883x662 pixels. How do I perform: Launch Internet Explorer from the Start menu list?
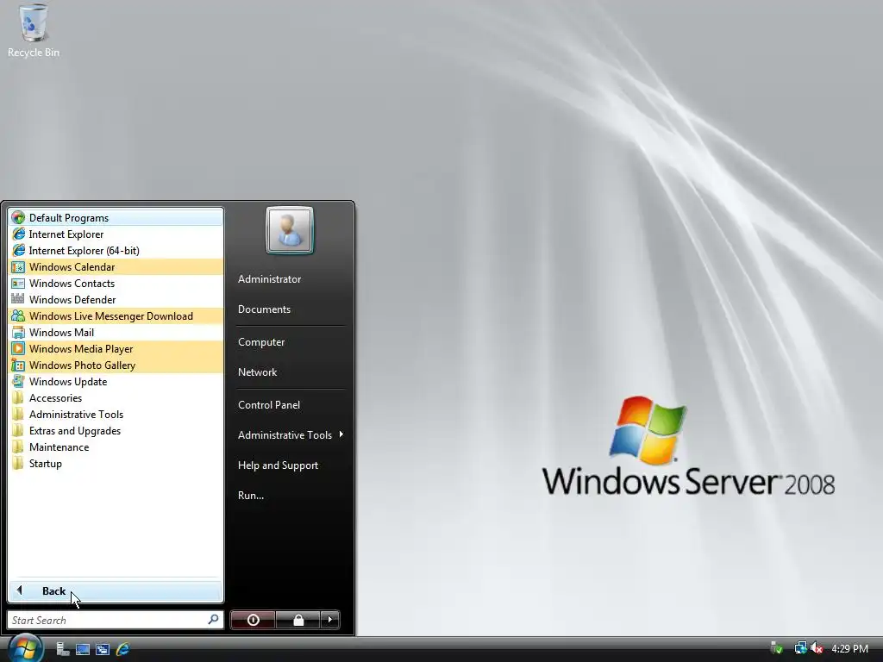[116, 234]
